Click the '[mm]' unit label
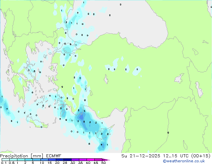Viewport: 212px width, 164px height. click(x=37, y=156)
